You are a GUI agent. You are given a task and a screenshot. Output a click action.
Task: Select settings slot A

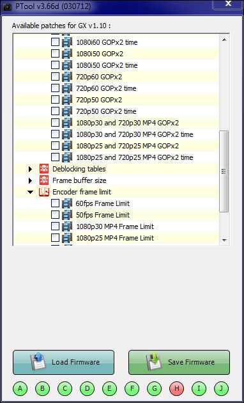(x=20, y=388)
